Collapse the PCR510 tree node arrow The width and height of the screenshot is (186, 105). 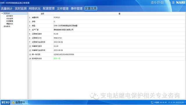point(2,13)
